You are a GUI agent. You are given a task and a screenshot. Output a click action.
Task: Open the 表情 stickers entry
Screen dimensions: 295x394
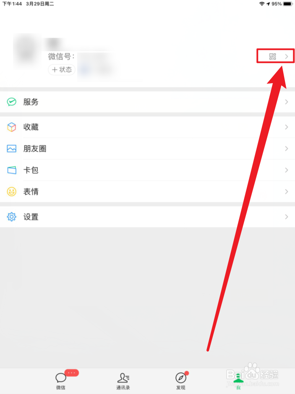pos(147,192)
